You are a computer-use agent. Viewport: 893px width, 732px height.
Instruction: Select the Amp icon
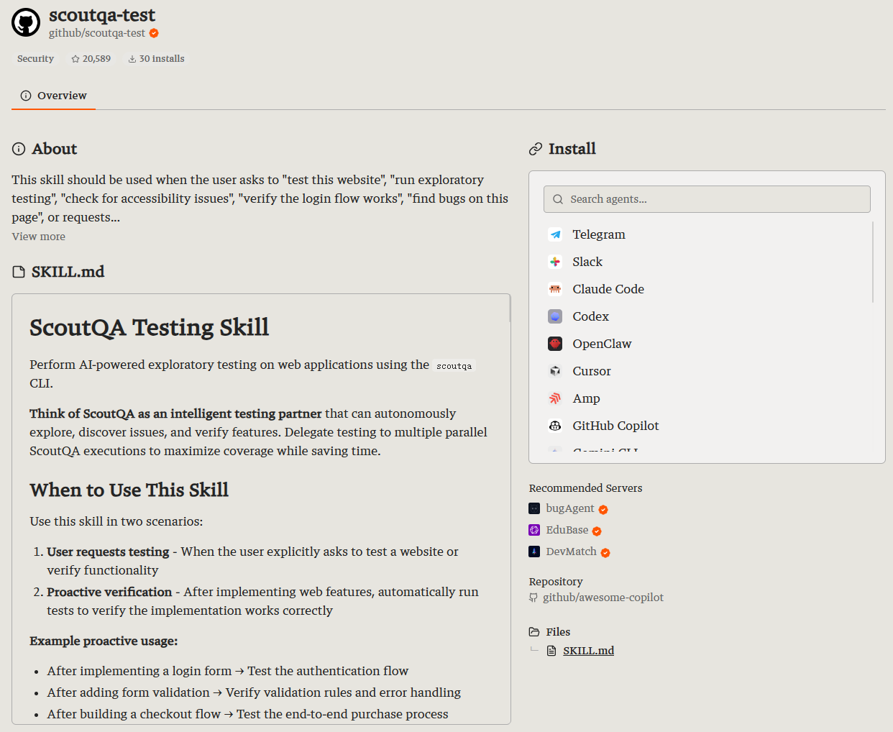[555, 398]
